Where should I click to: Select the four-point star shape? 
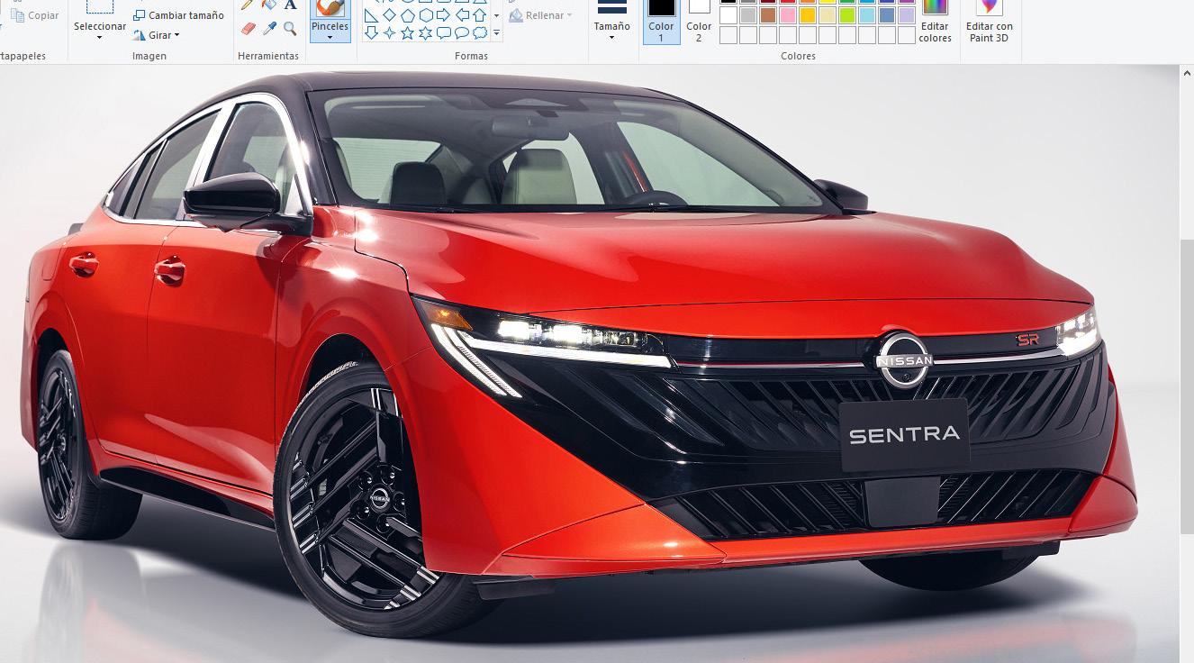coord(389,33)
